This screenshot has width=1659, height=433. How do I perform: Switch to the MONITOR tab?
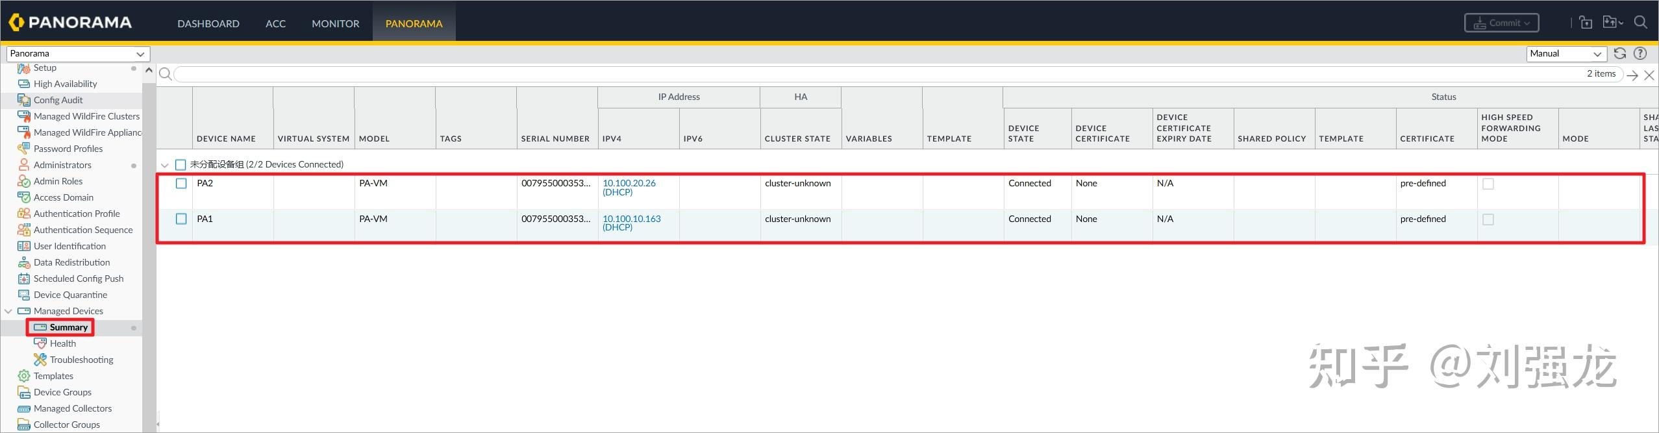335,23
